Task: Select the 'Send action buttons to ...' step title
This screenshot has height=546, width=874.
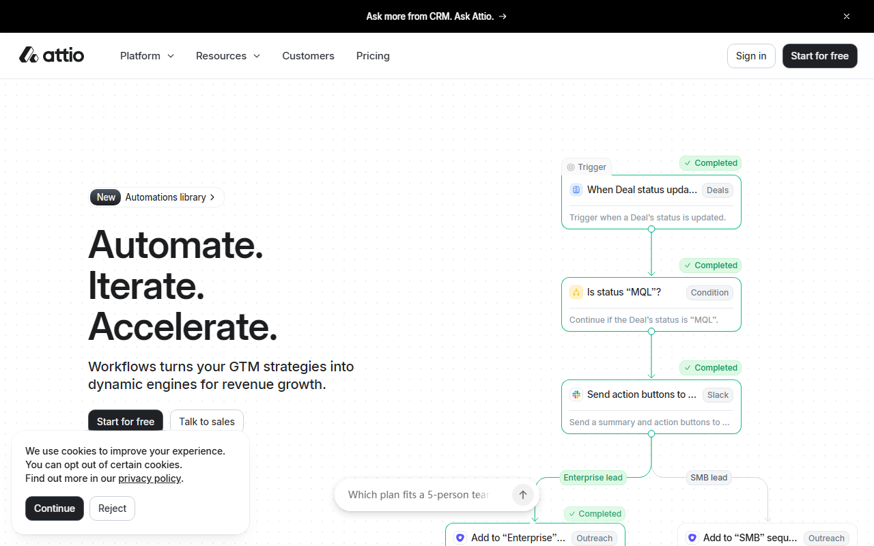Action: tap(642, 394)
